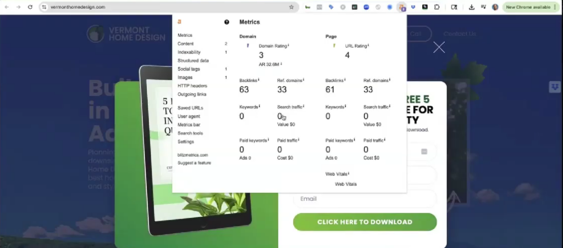Select Content in the Ahrefs sidebar
The width and height of the screenshot is (563, 248).
coord(185,44)
